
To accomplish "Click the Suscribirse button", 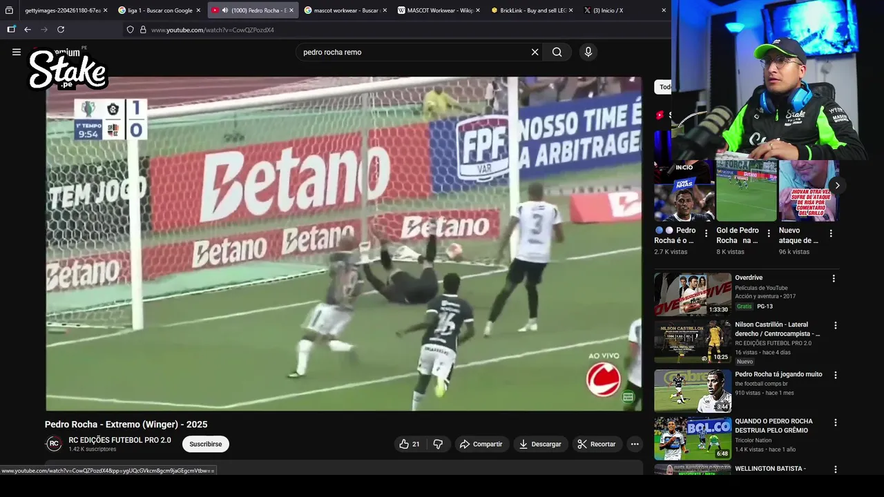I will click(206, 444).
